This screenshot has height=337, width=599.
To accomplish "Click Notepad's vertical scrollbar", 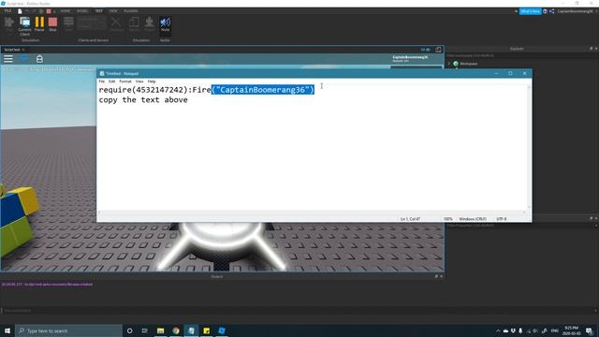I will tap(529, 147).
